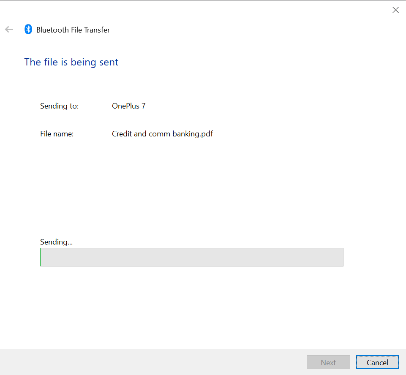
Task: Click the file name 'Credit and comm banking.pdf'
Action: [x=162, y=134]
